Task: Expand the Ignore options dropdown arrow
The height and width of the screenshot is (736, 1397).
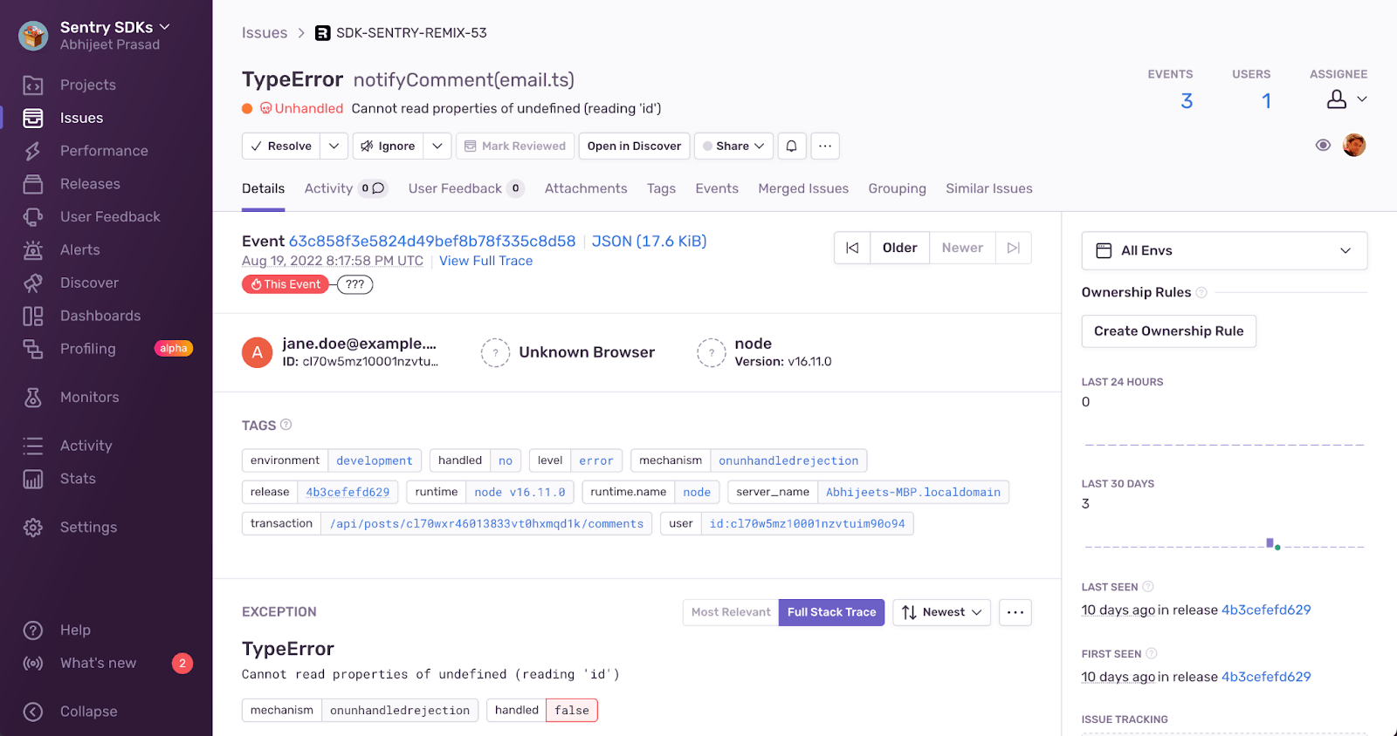Action: pos(437,147)
